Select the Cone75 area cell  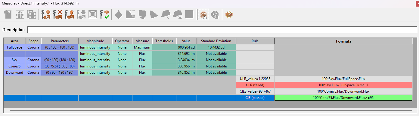14,66
